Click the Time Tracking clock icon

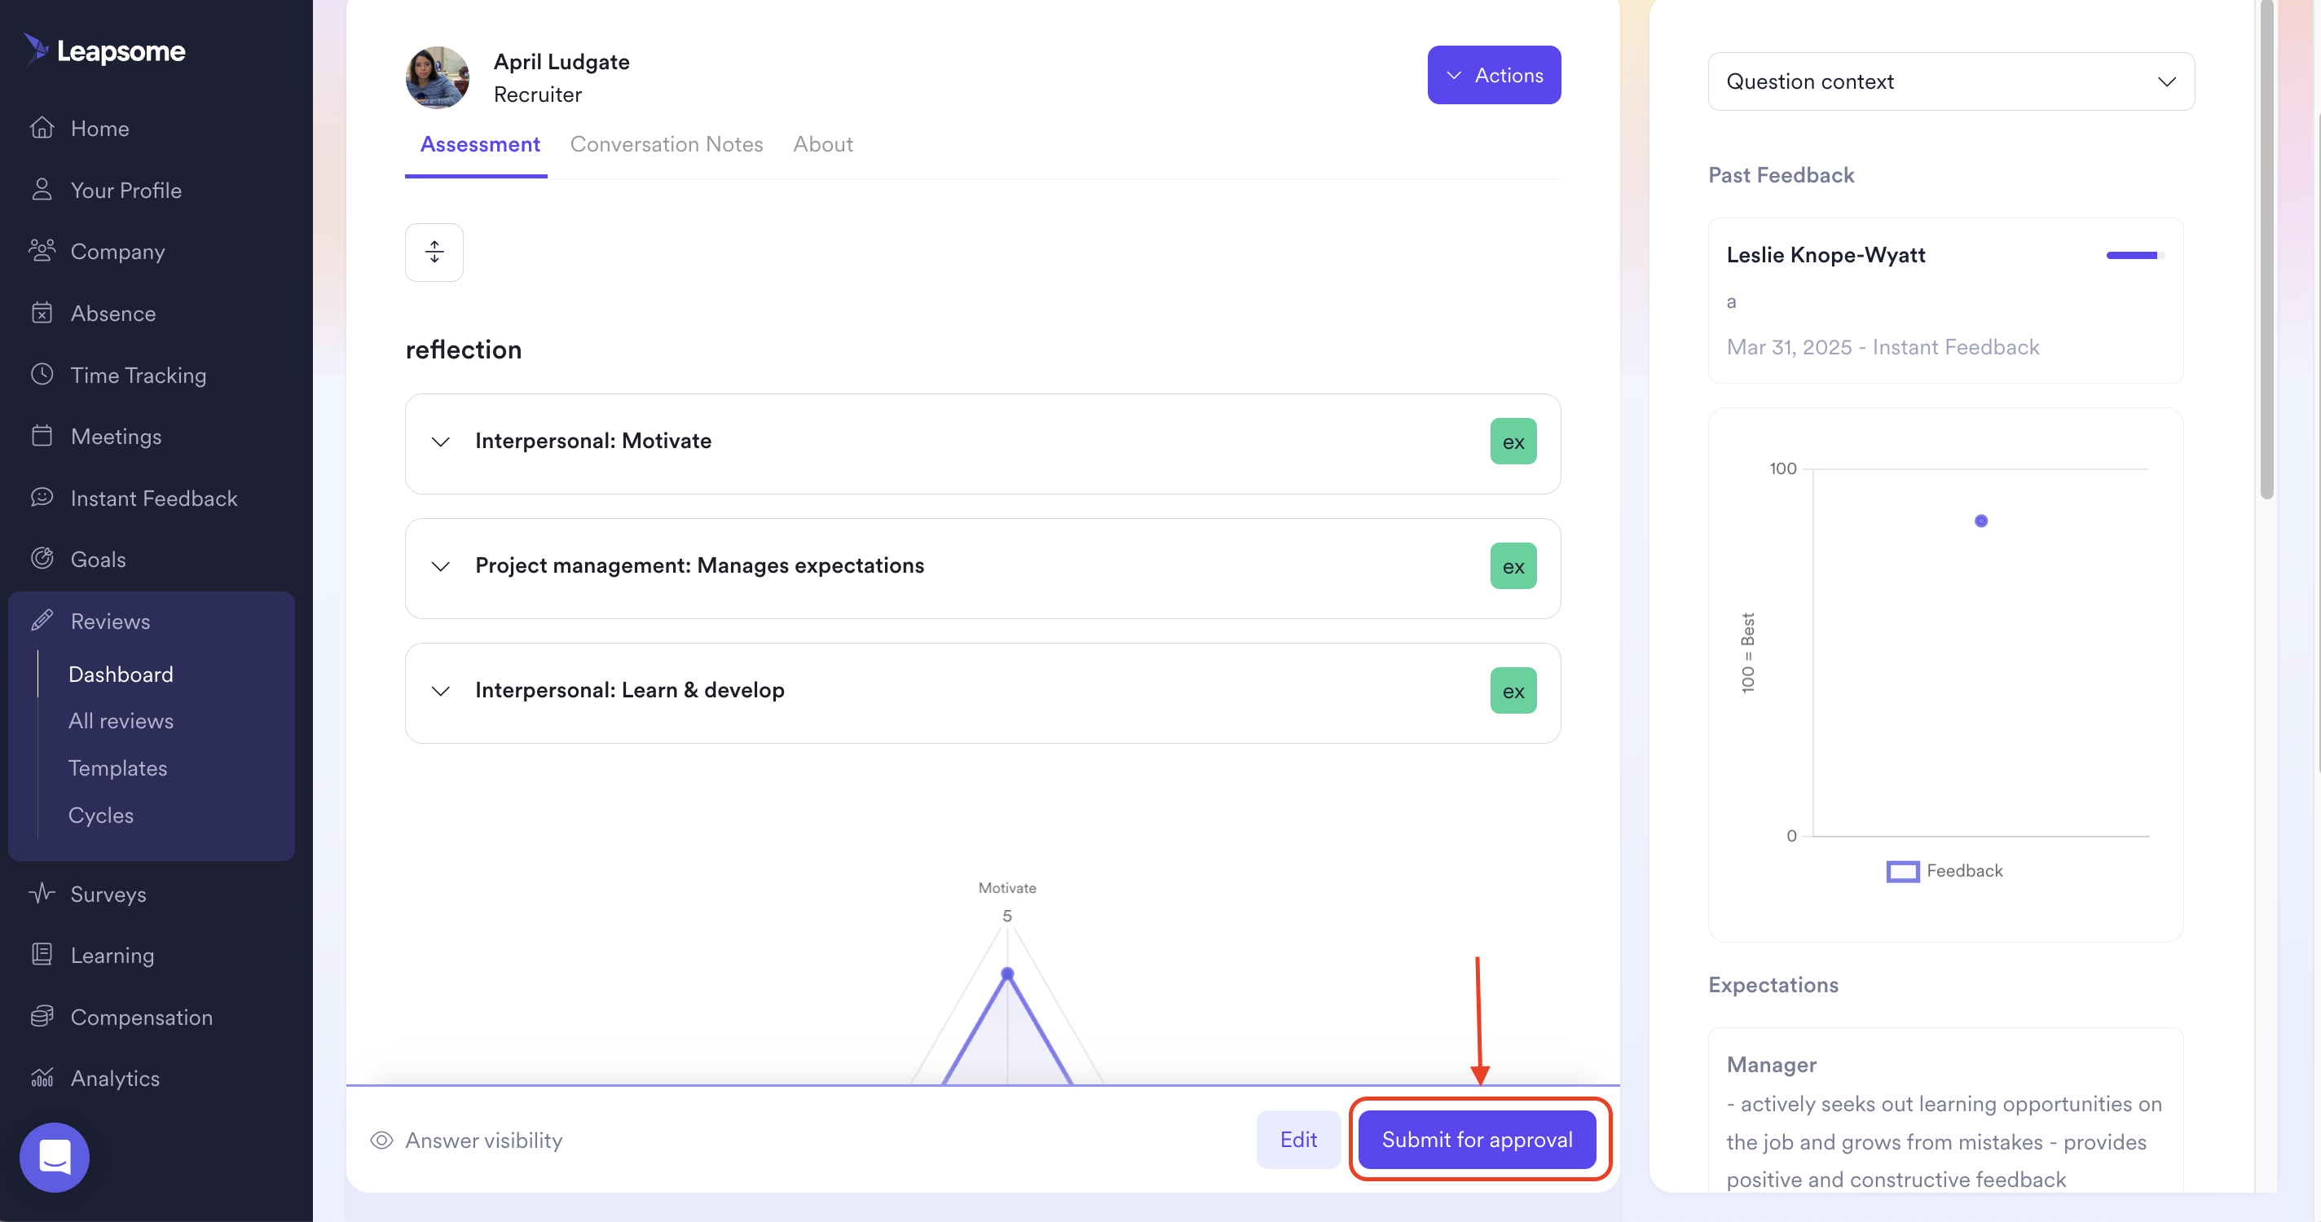coord(42,374)
